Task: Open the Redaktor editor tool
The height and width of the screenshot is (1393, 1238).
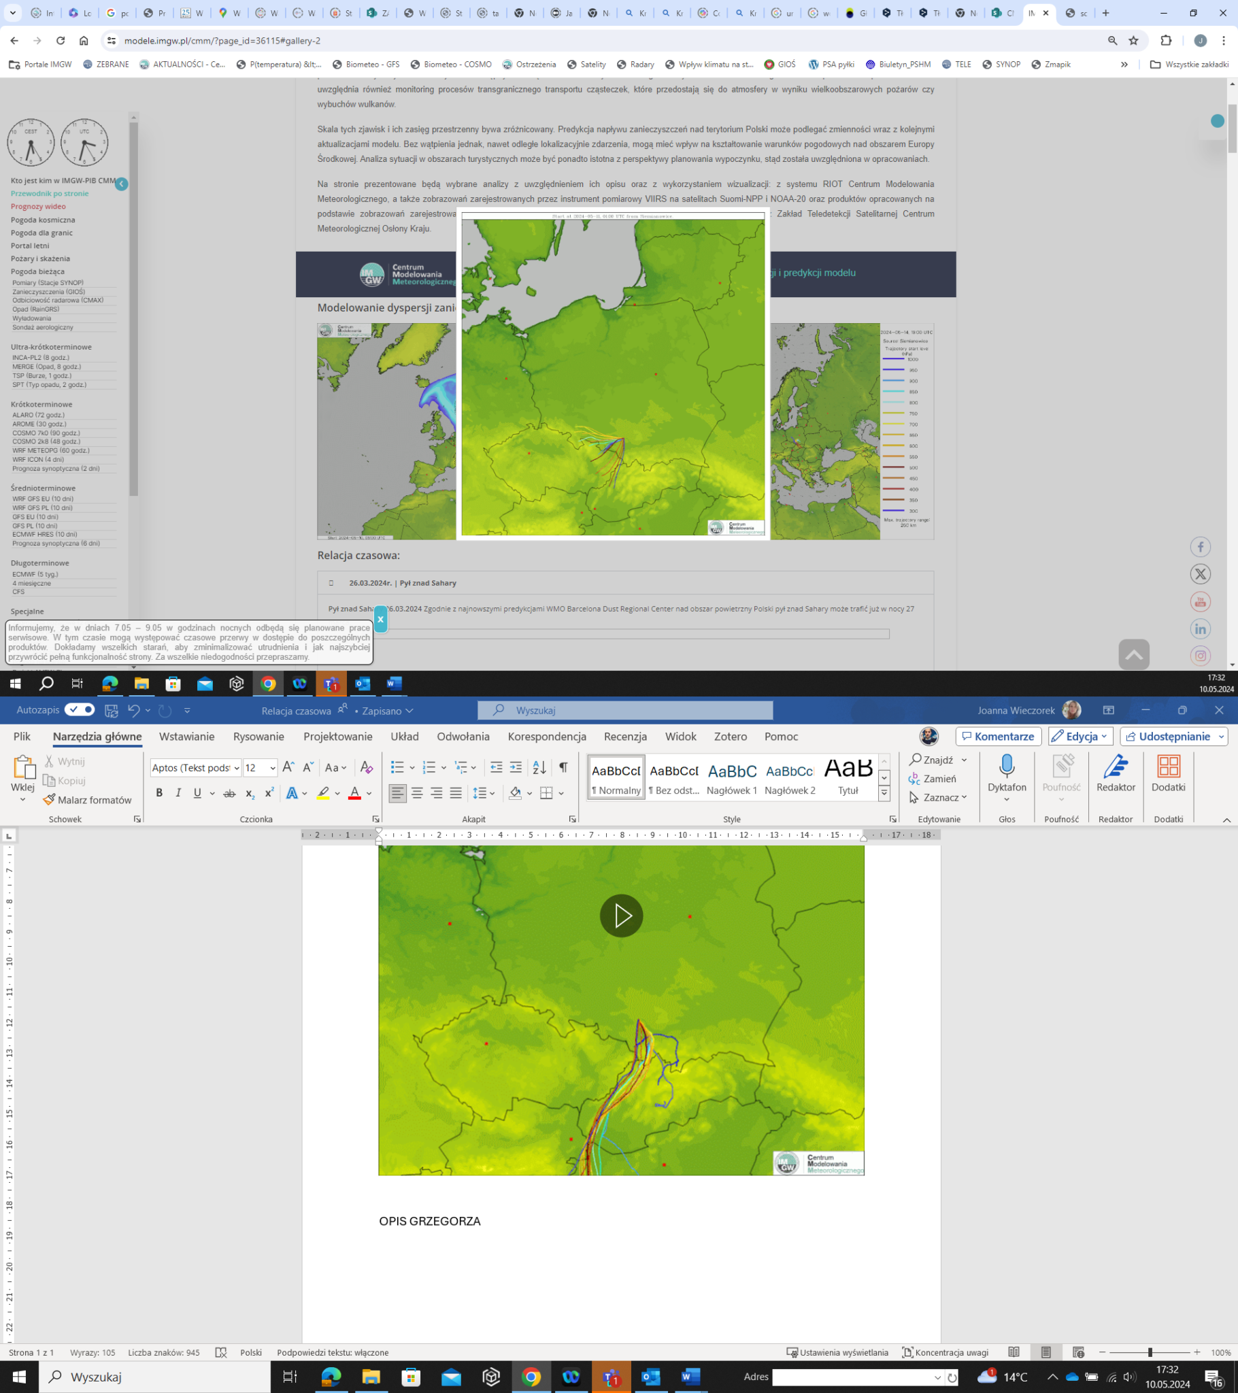Action: (x=1116, y=774)
